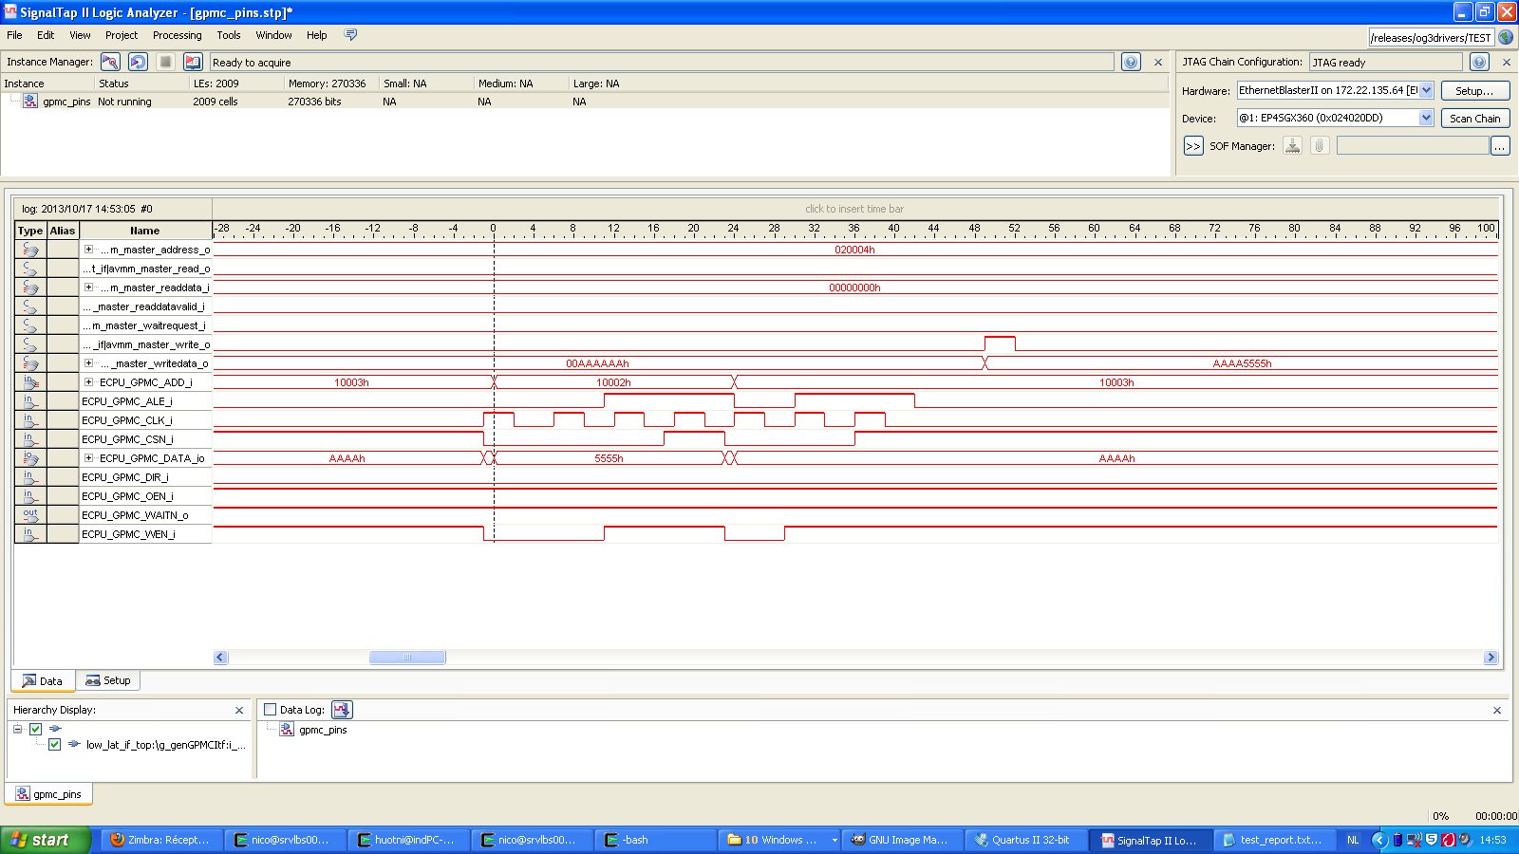1519x854 pixels.
Task: Click type icon for ECPU_GPMC_WAITN_o signal
Action: (x=30, y=515)
